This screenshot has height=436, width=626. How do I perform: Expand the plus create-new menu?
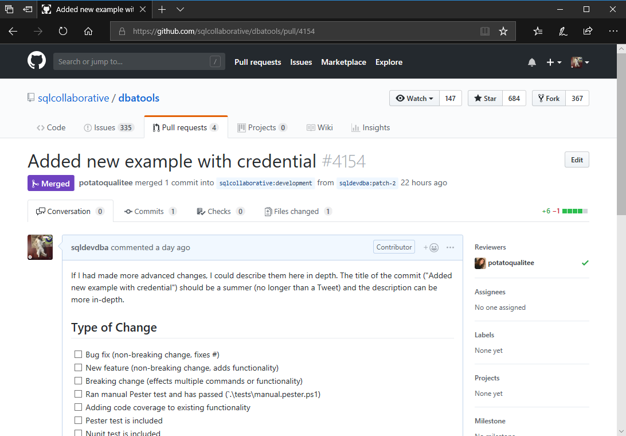tap(554, 63)
